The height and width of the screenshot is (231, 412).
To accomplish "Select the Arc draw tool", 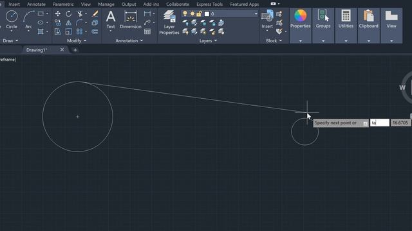I will (28, 20).
